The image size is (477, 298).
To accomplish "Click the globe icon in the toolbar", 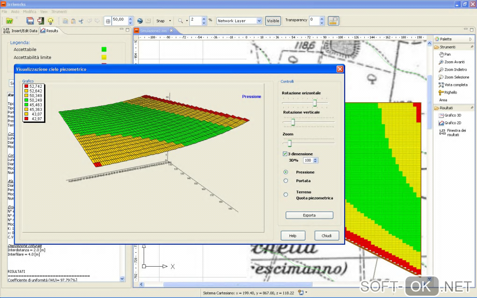I will [139, 21].
